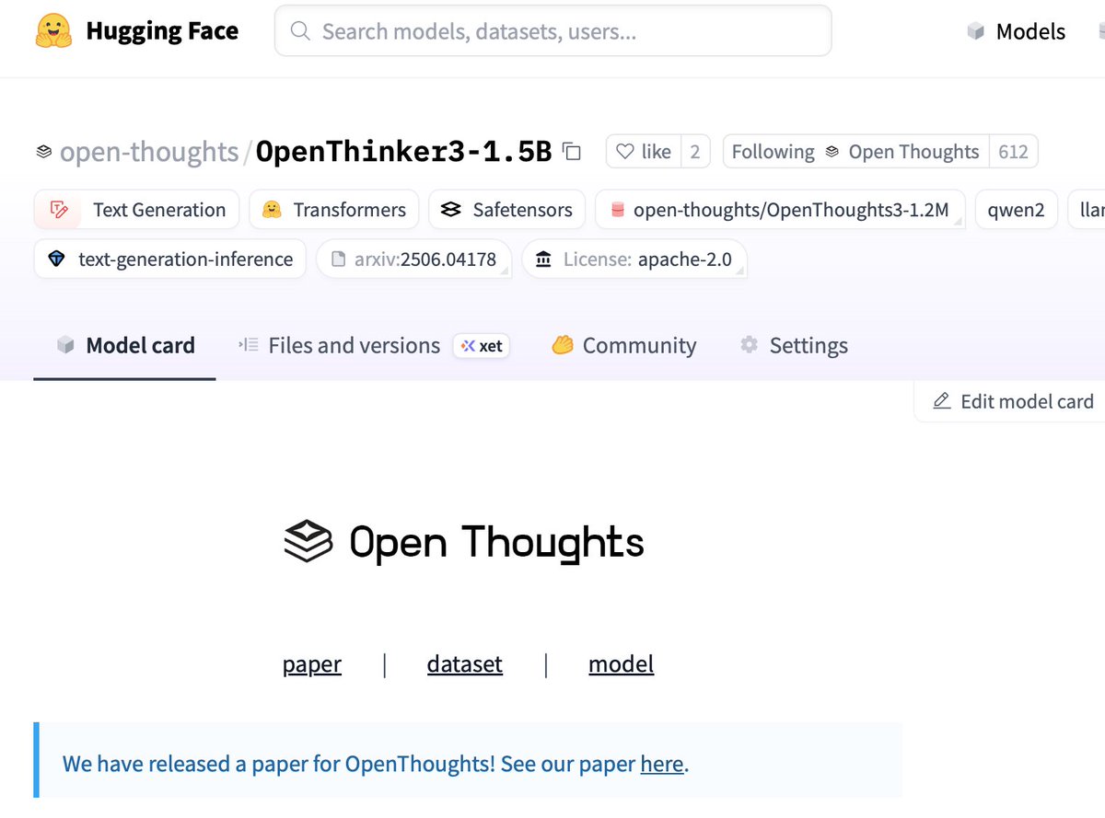Click the Model card cube icon

pyautogui.click(x=65, y=346)
